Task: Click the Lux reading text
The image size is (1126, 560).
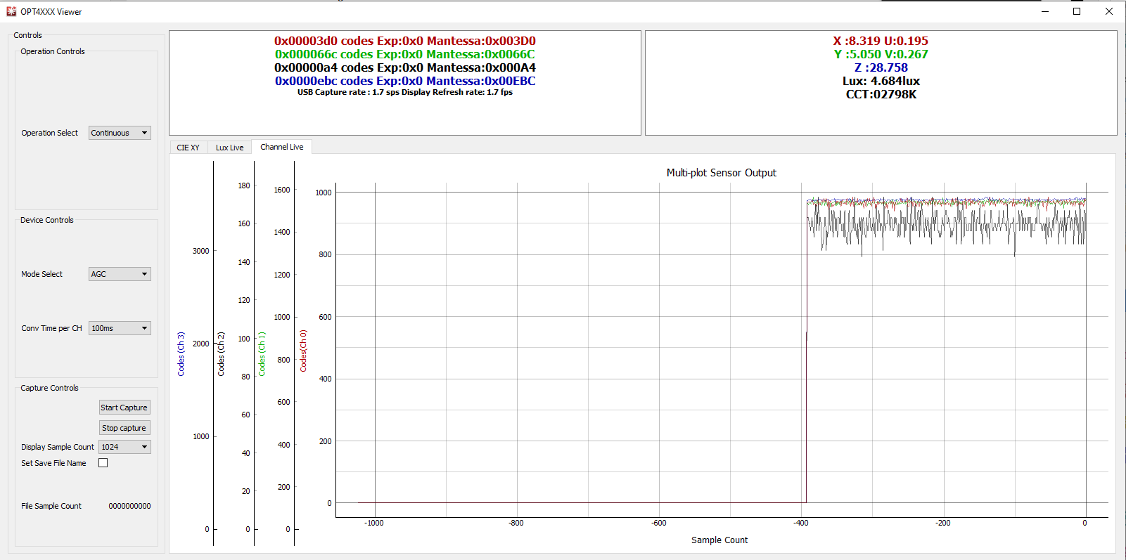Action: click(881, 81)
